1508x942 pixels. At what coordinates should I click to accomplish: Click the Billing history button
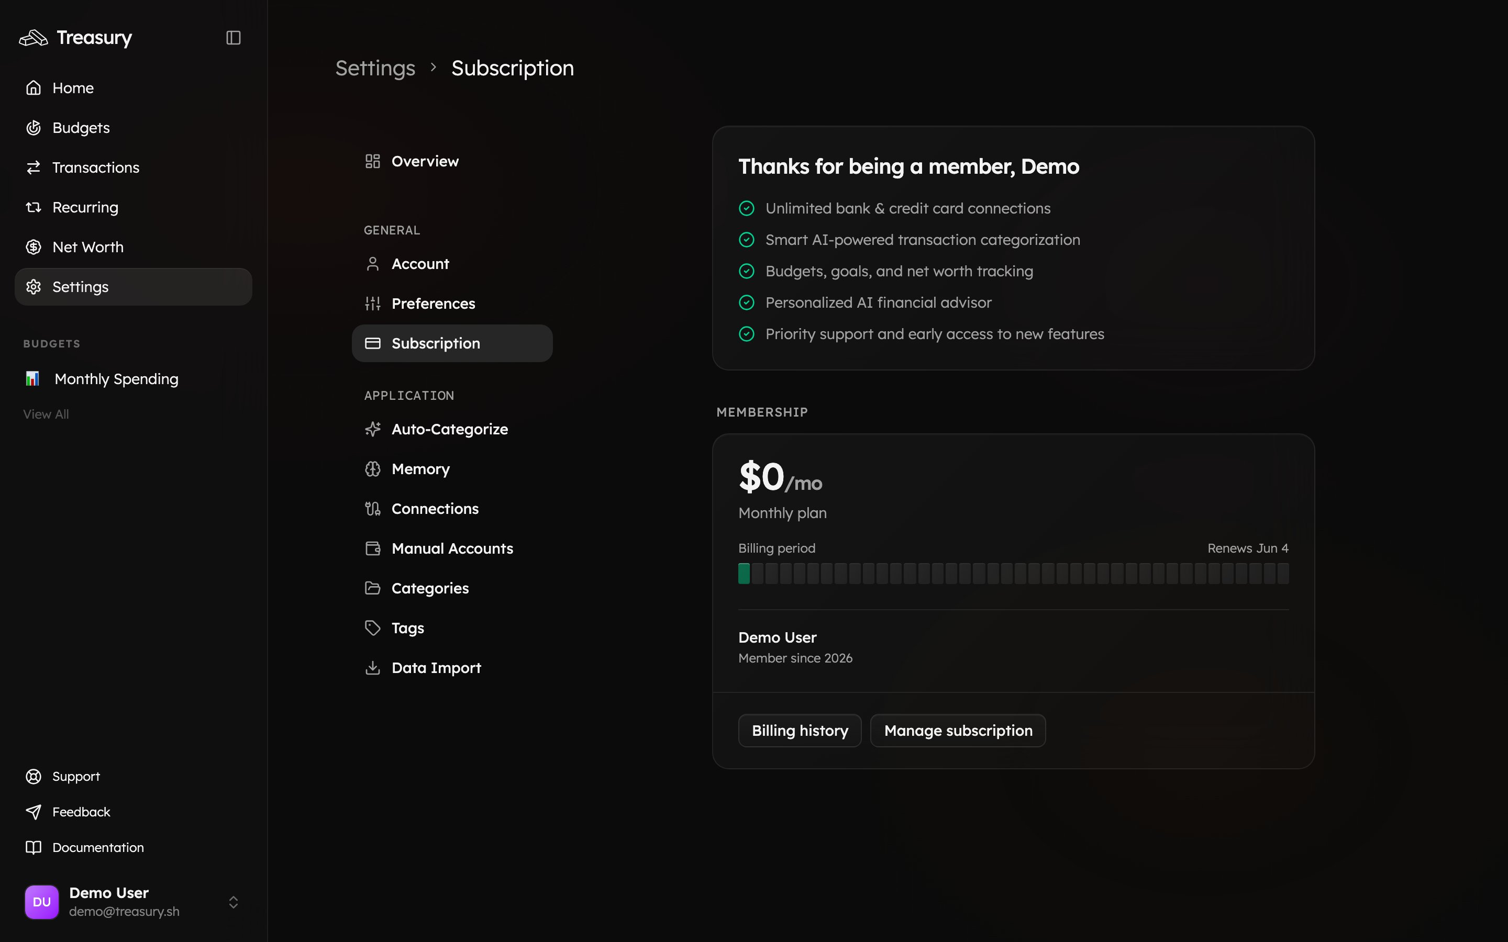[x=800, y=731]
